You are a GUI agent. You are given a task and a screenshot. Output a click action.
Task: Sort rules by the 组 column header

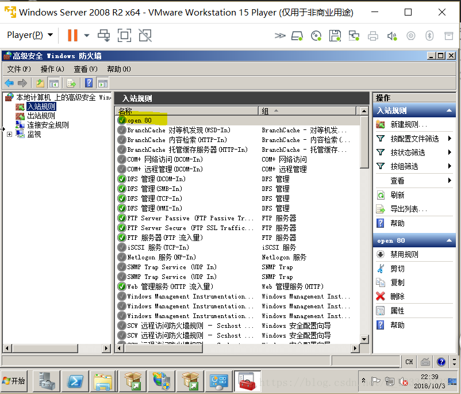[x=307, y=111]
